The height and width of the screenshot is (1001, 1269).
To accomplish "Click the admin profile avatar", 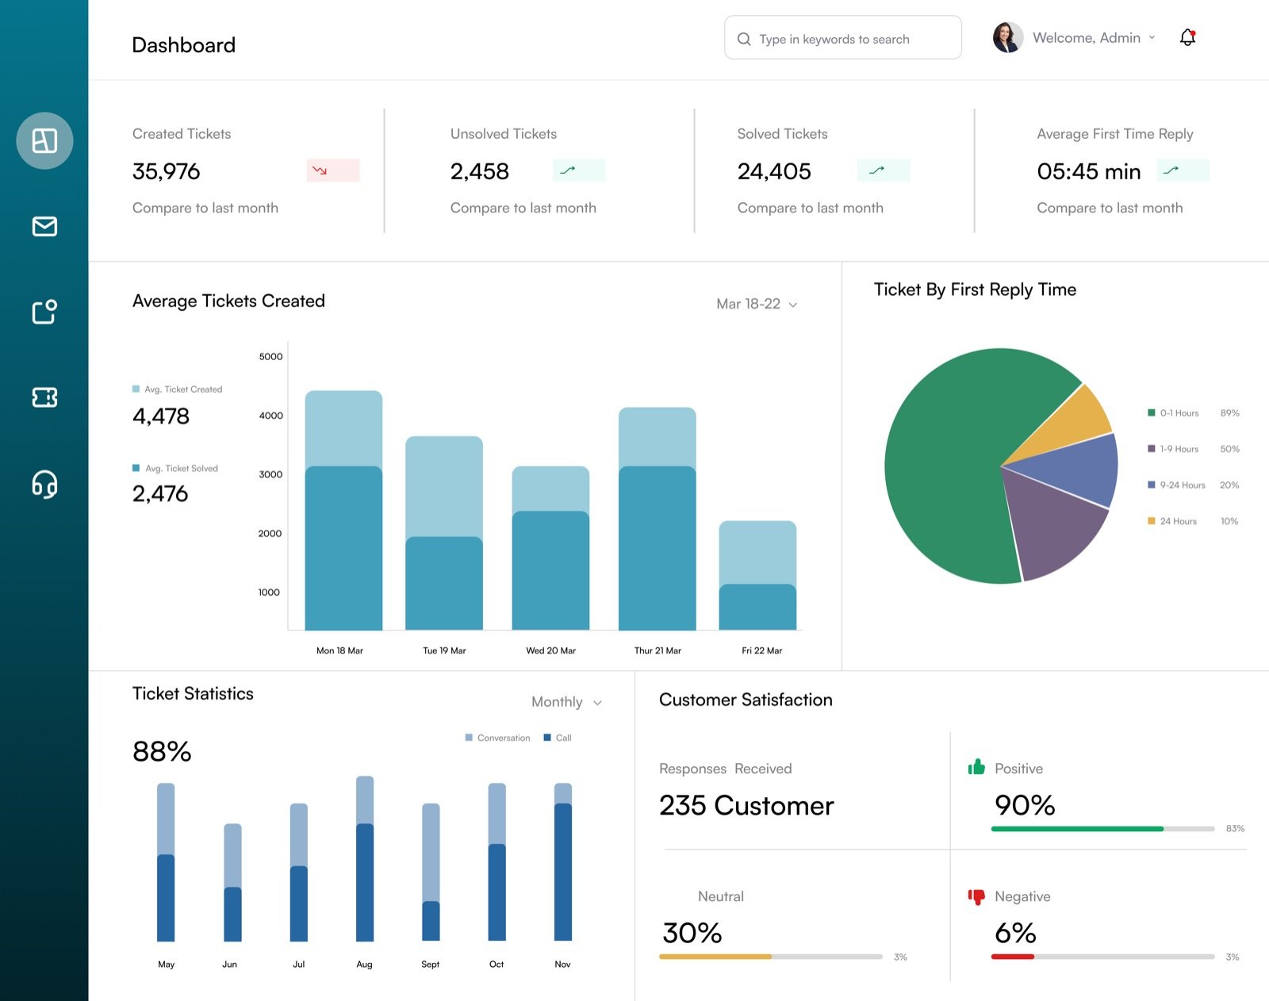I will (x=1007, y=37).
